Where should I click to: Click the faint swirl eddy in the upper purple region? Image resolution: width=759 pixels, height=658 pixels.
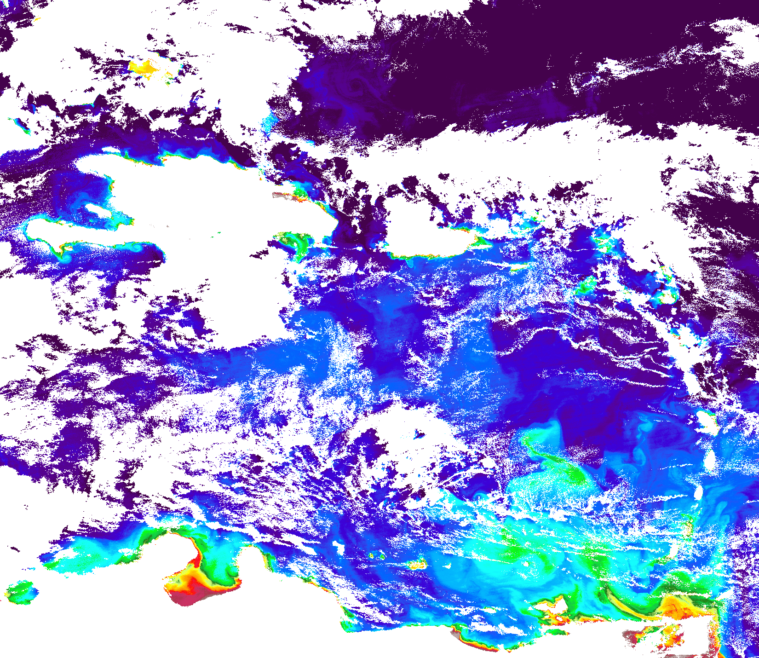click(x=355, y=85)
